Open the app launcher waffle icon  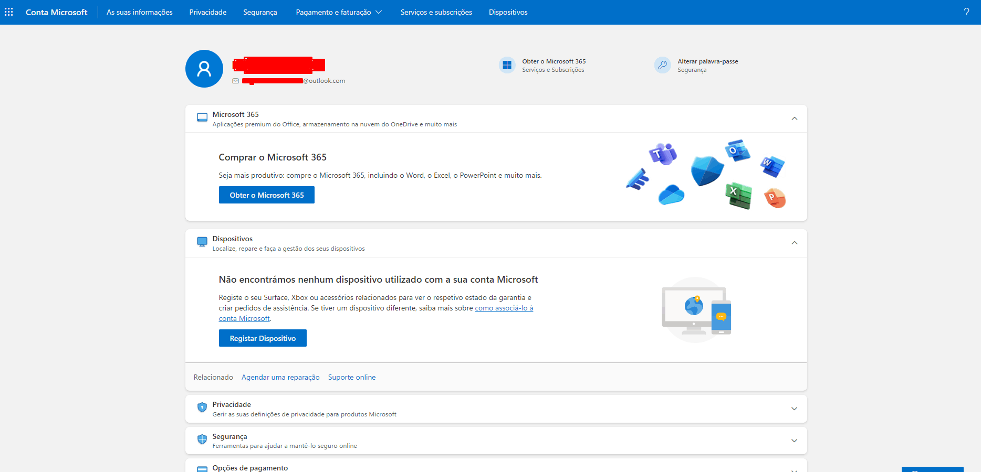(8, 12)
